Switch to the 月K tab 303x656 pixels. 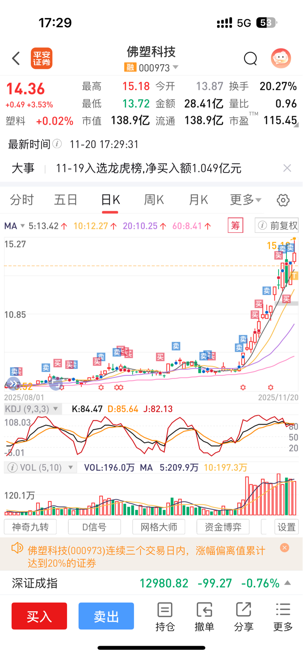tap(198, 200)
